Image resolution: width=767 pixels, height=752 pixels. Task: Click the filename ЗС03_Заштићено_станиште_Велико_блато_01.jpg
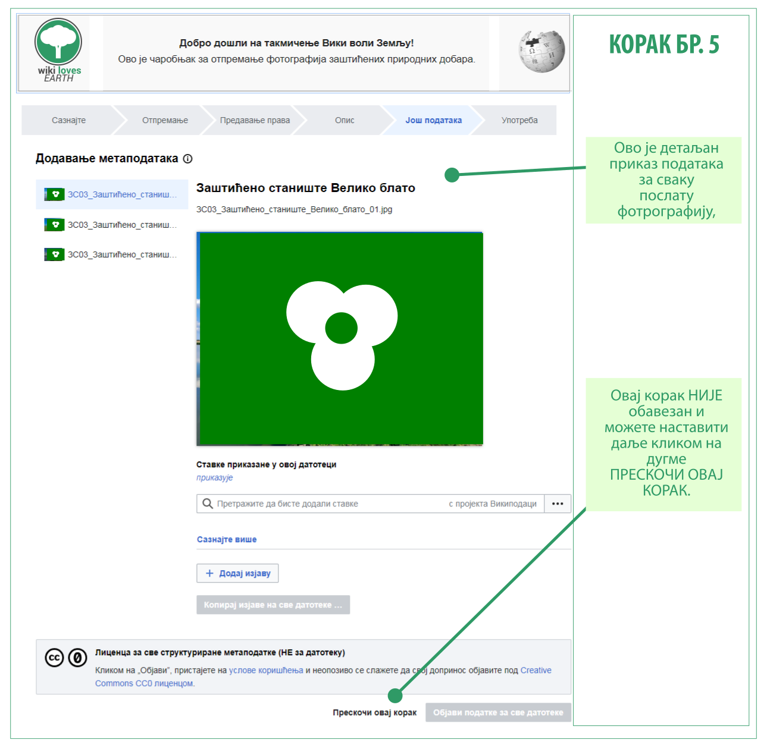coord(295,209)
